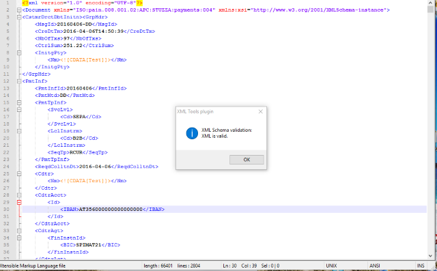
Task: Collapse the CdtrAcct fold marker
Action: [19, 195]
